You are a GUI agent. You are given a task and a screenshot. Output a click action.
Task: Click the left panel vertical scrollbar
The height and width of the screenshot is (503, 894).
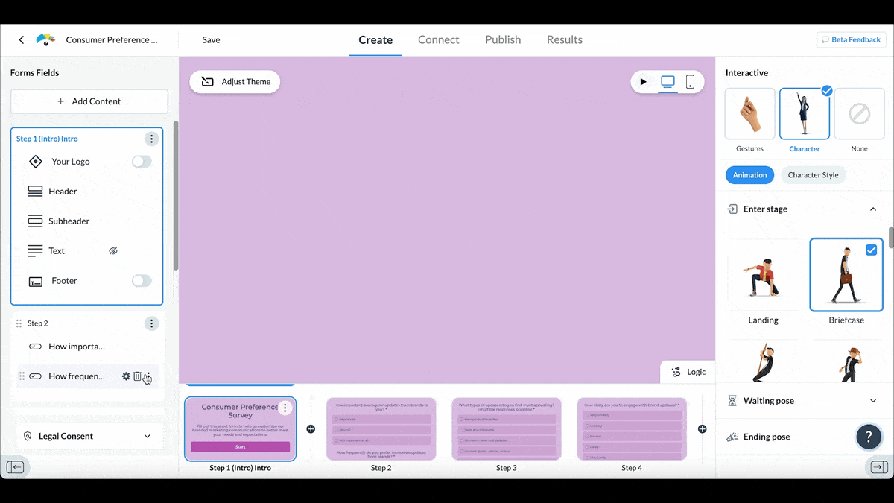point(175,196)
